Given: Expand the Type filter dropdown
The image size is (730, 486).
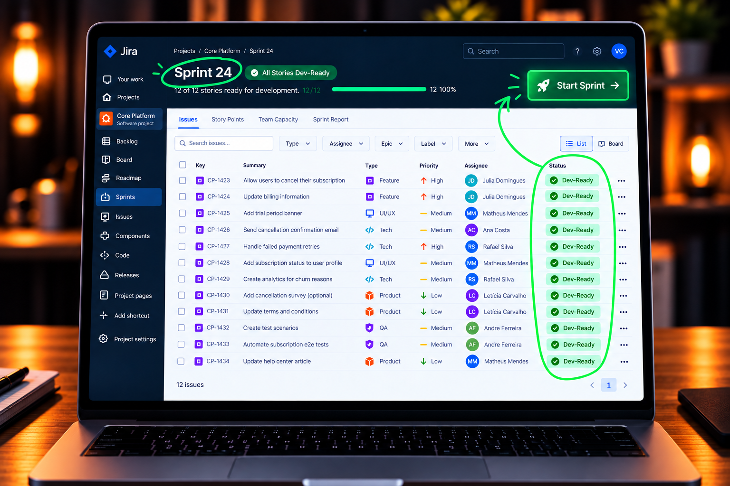Looking at the screenshot, I should coord(298,144).
